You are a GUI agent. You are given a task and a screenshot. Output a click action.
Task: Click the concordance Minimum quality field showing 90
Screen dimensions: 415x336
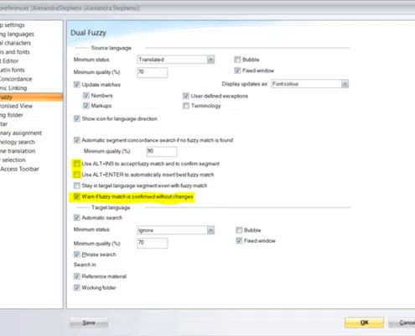(x=162, y=151)
